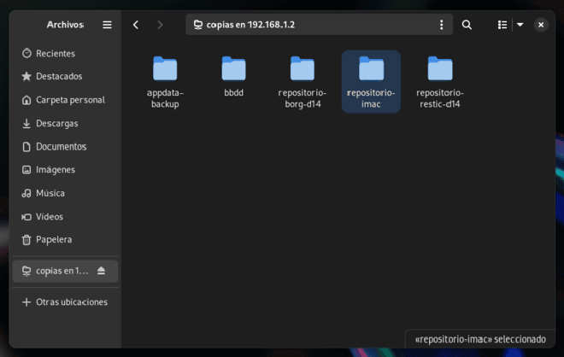Select the appdata-backup folder

pyautogui.click(x=165, y=82)
